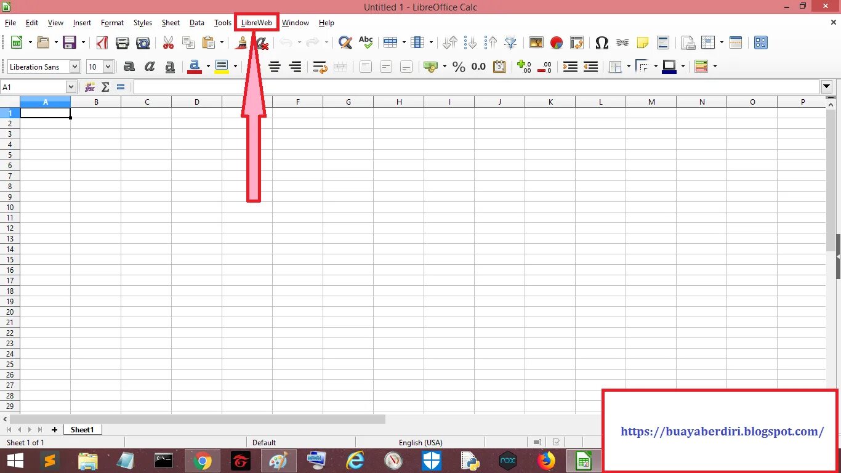Open font color dropdown arrow
The image size is (841, 473).
click(x=208, y=67)
